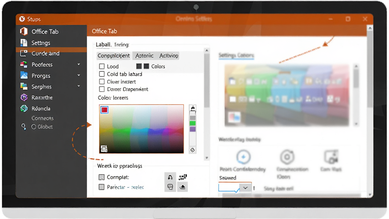Click the Rararthe gear icon
Image resolution: width=389 pixels, height=219 pixels.
point(24,97)
